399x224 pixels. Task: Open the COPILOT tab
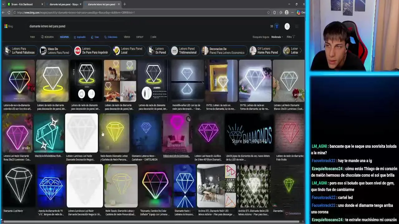[x=140, y=37]
